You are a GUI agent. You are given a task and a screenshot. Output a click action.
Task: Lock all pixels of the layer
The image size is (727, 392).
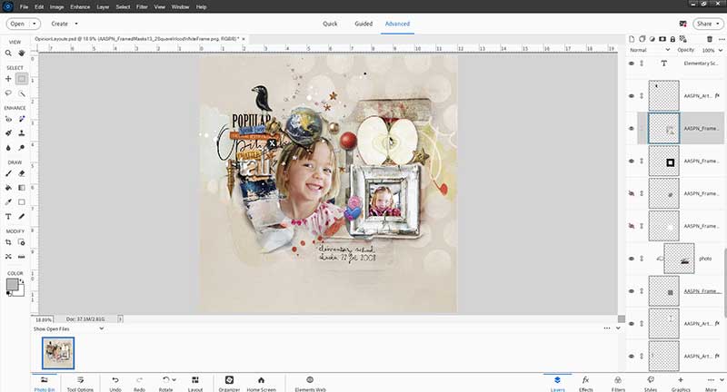(672, 39)
